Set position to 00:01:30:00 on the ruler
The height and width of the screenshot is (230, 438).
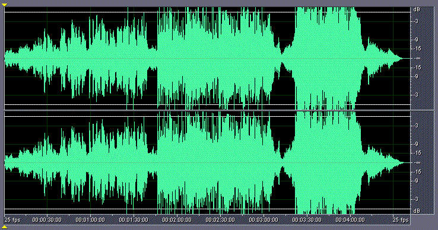(134, 220)
